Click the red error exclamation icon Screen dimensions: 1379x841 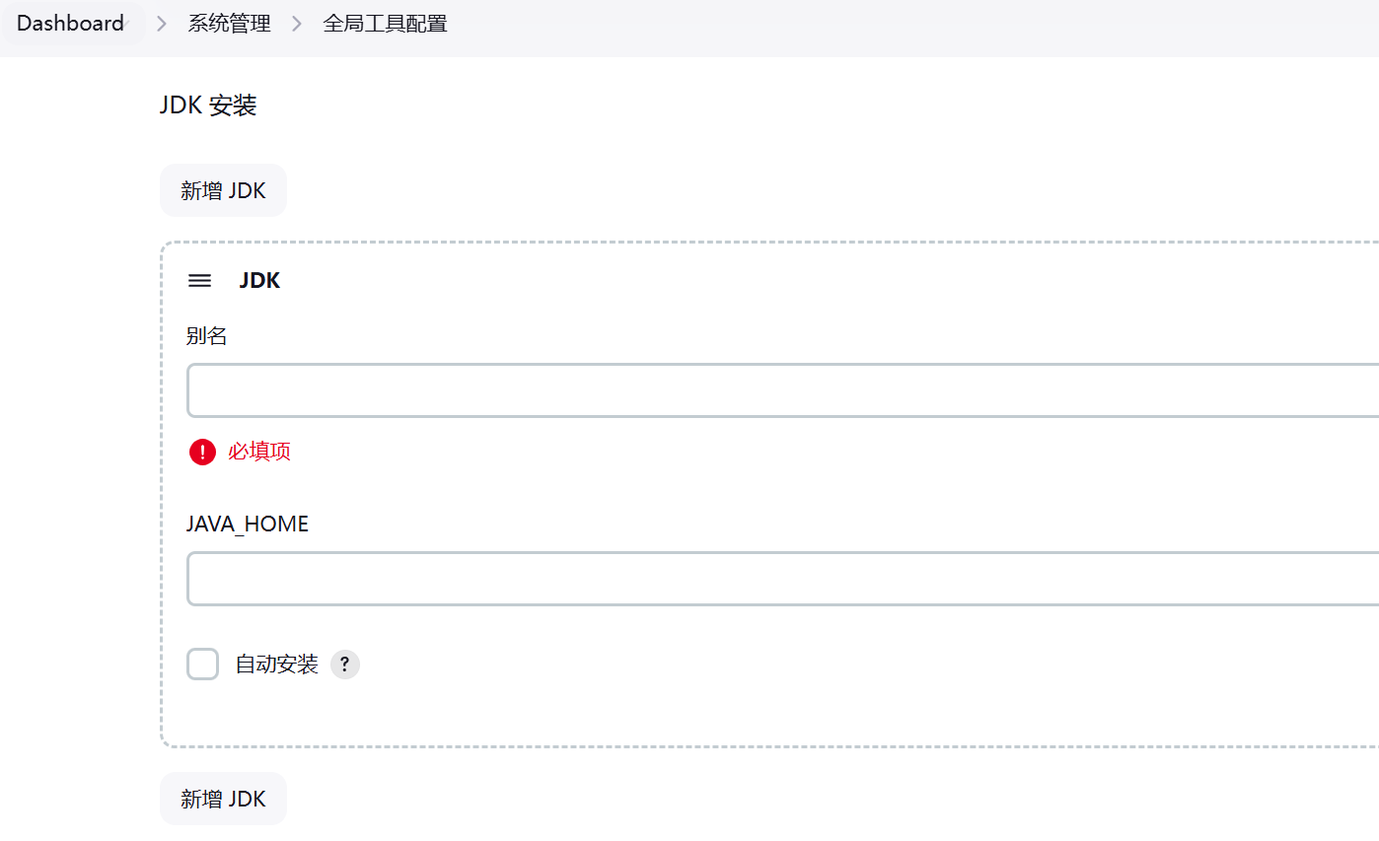click(x=202, y=452)
